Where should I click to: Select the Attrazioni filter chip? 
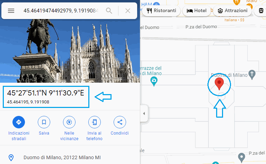coord(232,10)
